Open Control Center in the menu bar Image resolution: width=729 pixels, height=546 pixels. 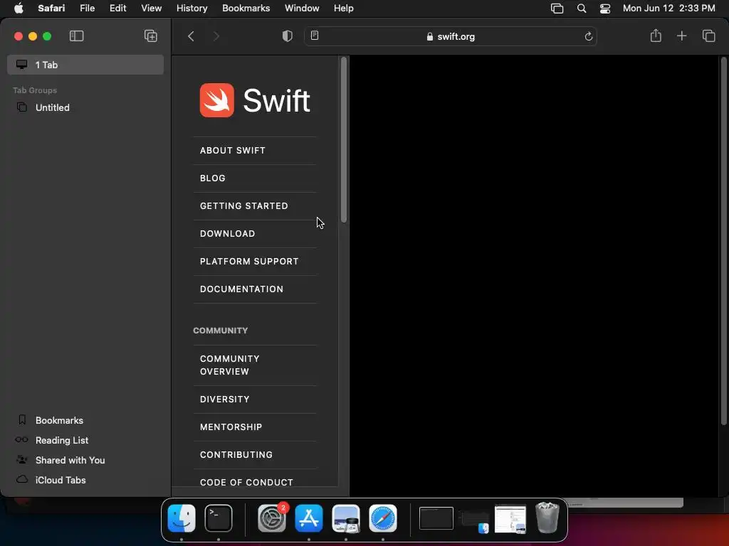pos(605,9)
